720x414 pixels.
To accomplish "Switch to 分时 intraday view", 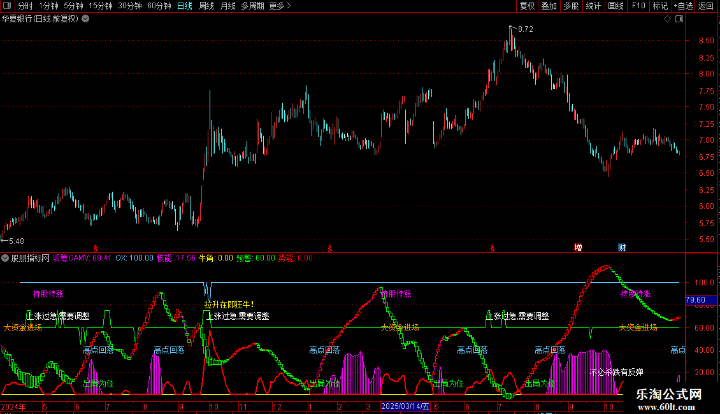I will [x=25, y=6].
